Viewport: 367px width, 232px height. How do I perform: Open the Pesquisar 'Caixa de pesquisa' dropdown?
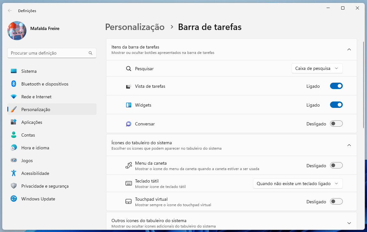point(317,69)
